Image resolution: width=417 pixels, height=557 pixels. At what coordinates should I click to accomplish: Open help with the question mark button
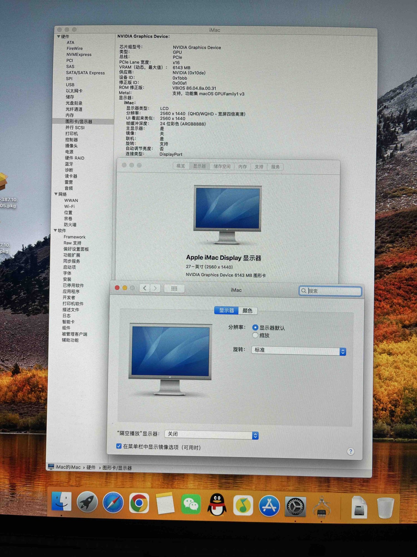(x=351, y=451)
